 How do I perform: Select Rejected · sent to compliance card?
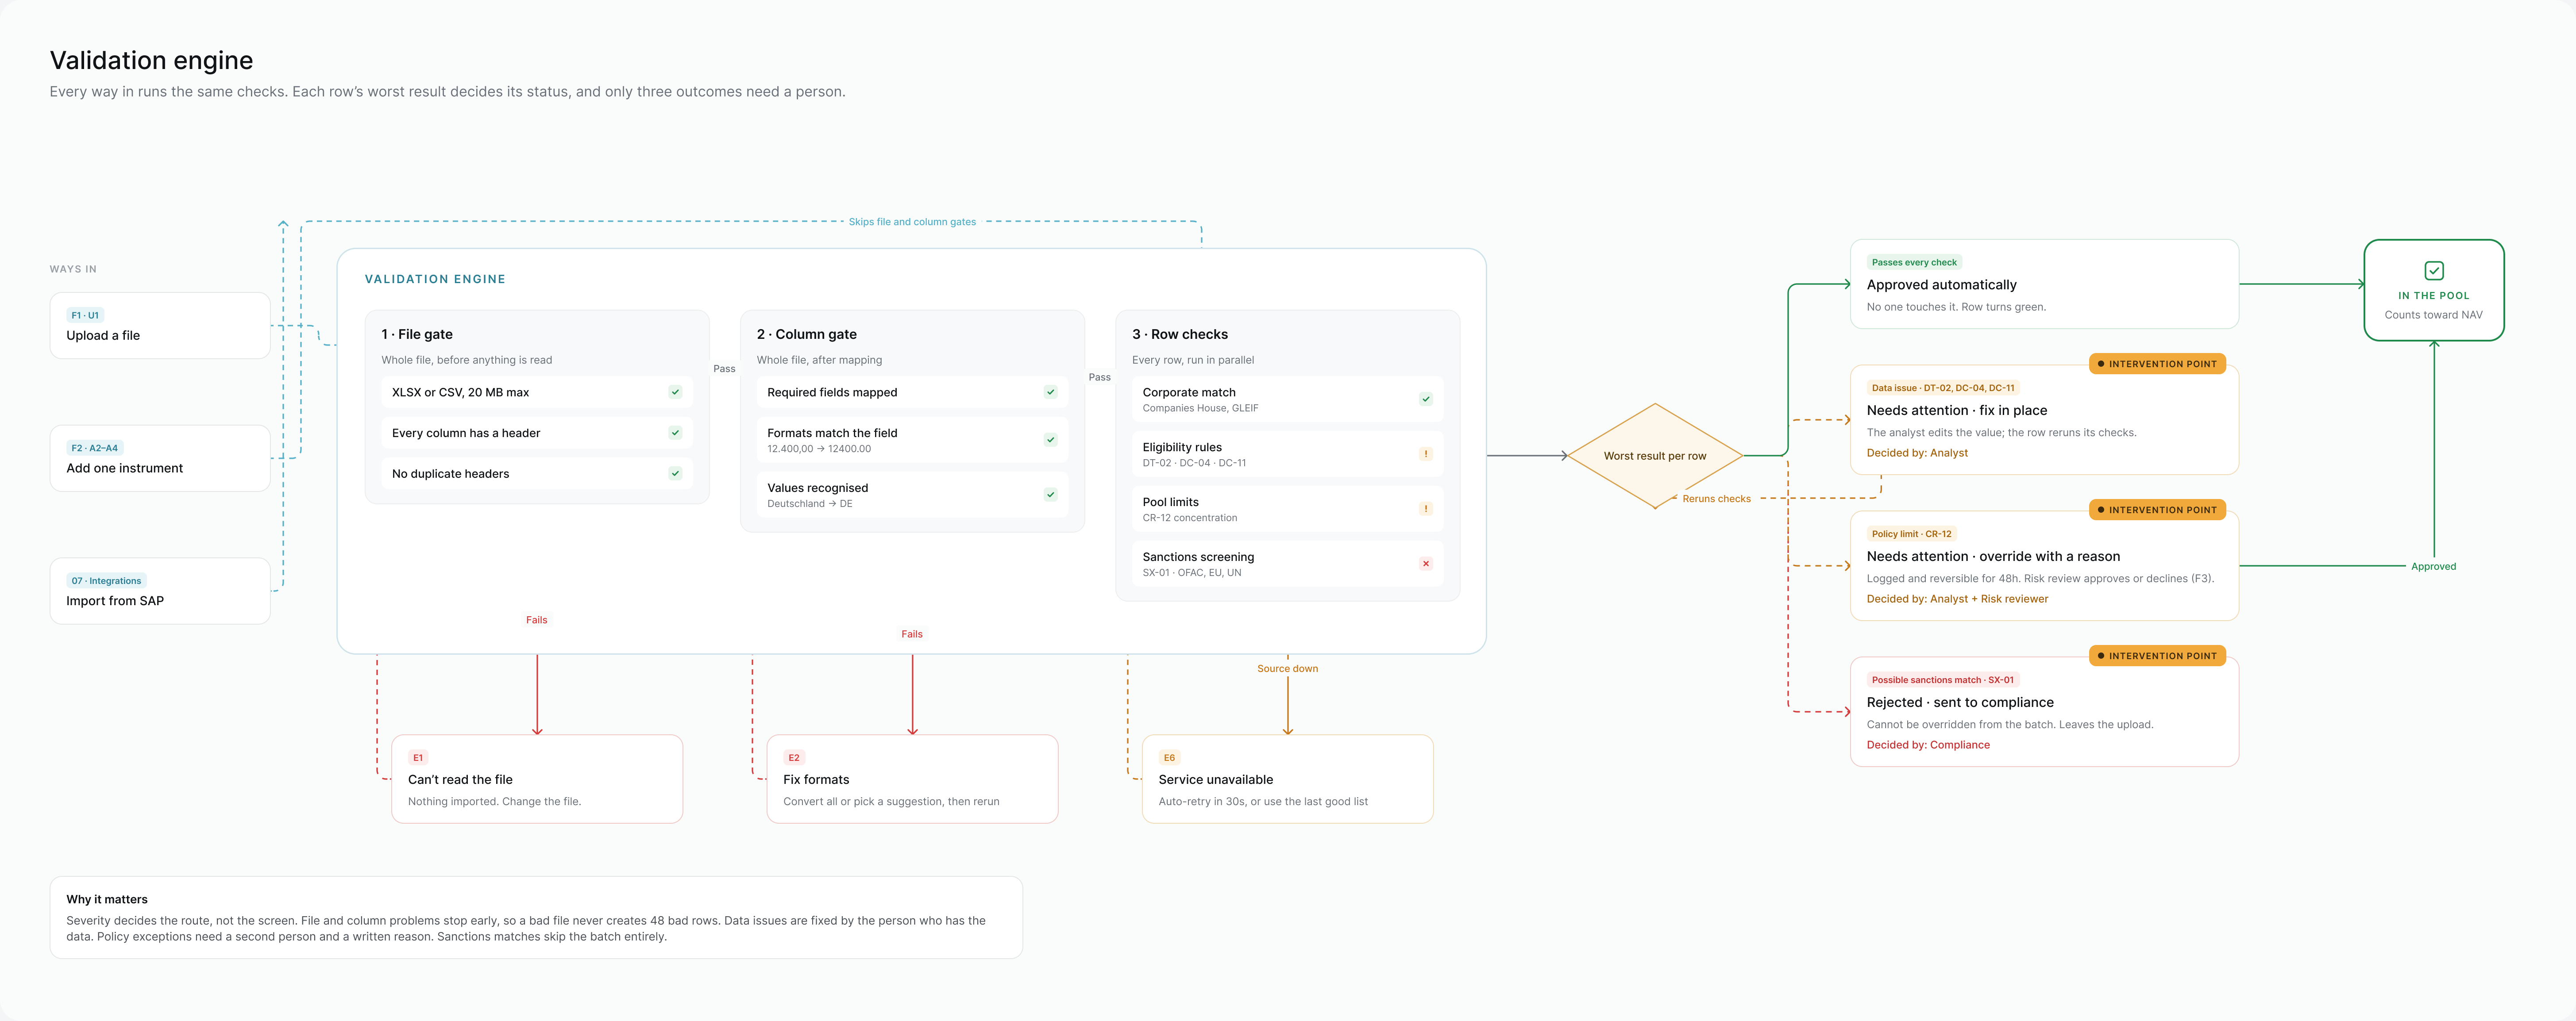tap(2044, 711)
